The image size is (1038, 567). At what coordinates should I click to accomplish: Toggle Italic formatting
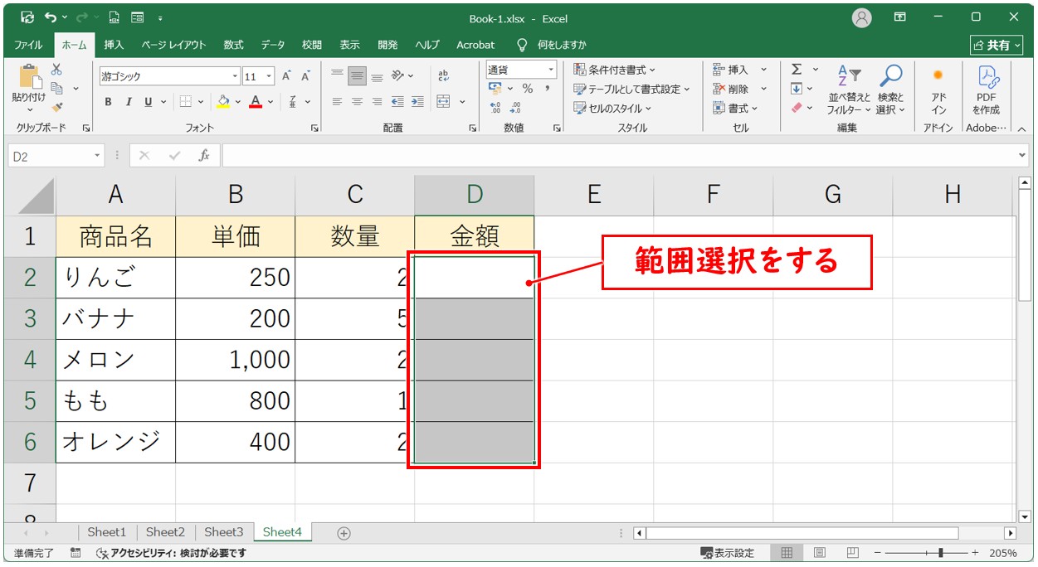click(x=128, y=102)
